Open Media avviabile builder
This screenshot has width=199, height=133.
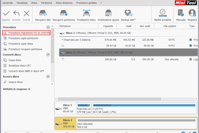click(162, 13)
